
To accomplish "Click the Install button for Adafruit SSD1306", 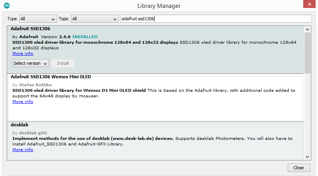I will point(63,63).
